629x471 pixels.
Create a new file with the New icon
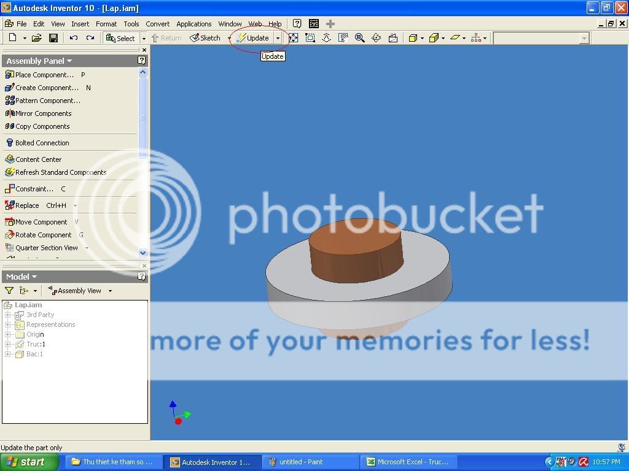coord(13,37)
